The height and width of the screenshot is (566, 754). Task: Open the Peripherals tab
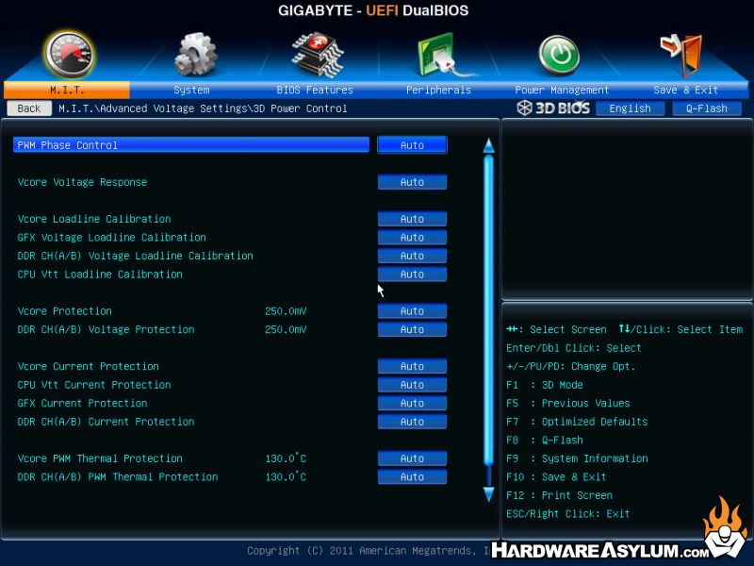click(x=438, y=90)
